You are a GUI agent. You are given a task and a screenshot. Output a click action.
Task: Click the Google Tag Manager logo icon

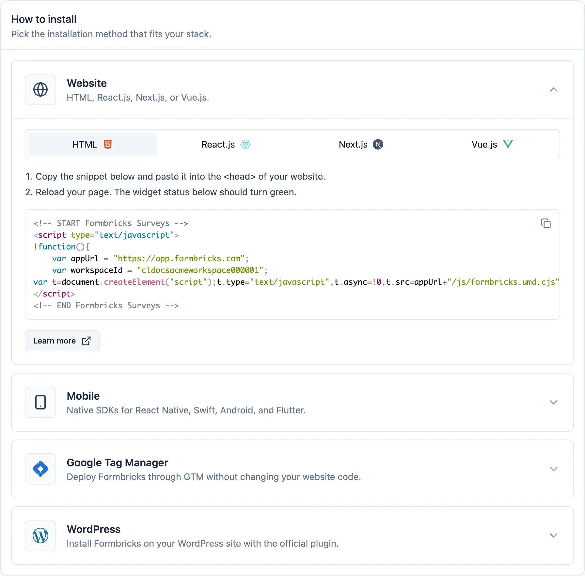(40, 469)
